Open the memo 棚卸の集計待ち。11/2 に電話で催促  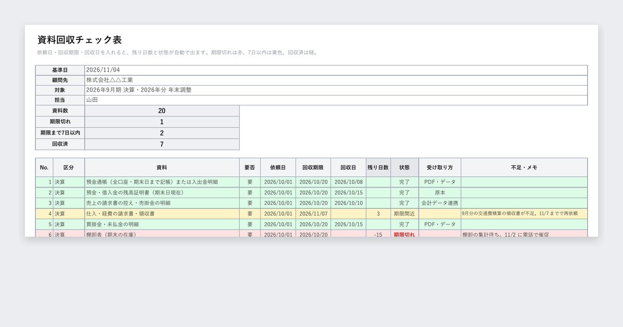pos(524,234)
